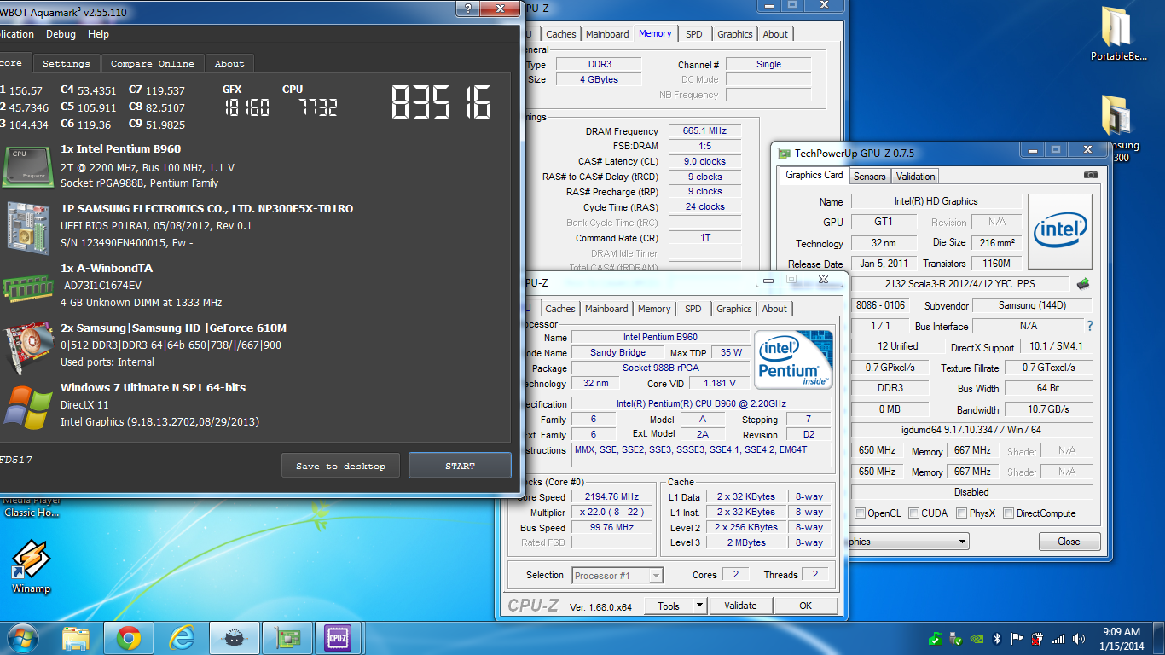Click the volume speaker tray icon

click(1079, 639)
